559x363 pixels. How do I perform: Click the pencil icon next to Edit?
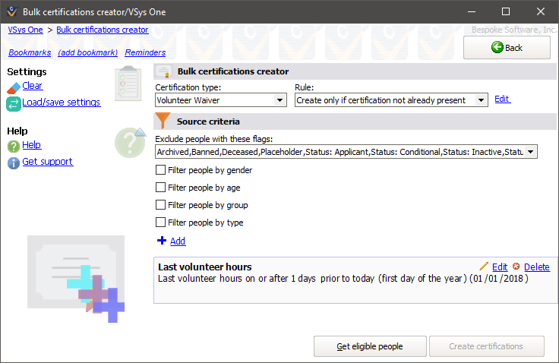[485, 267]
